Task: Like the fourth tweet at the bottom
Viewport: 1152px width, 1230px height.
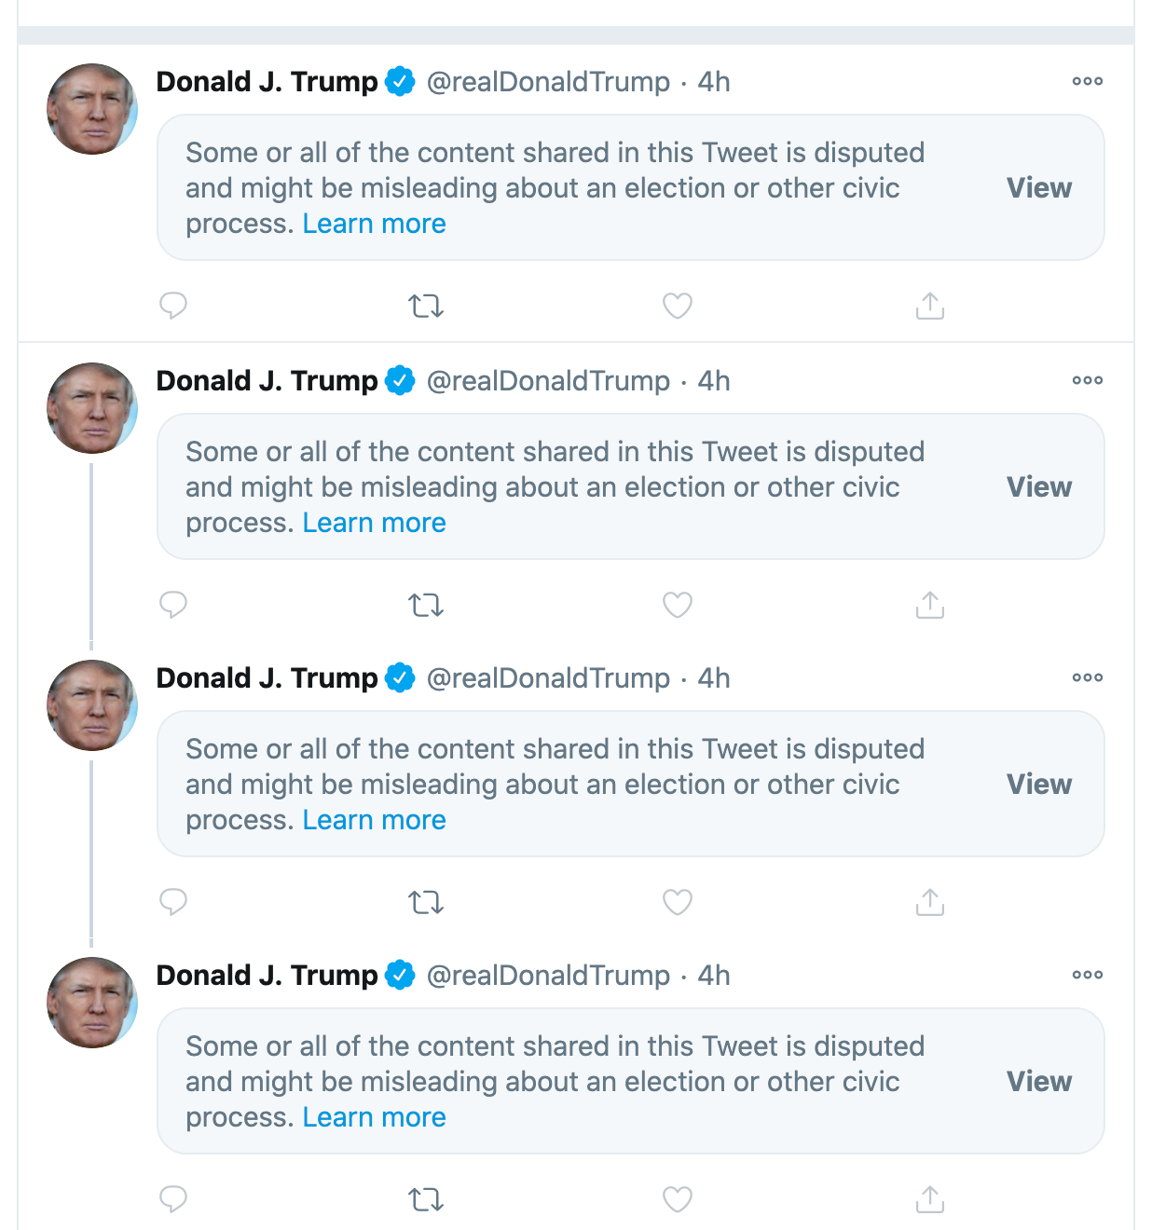Action: click(x=678, y=1199)
